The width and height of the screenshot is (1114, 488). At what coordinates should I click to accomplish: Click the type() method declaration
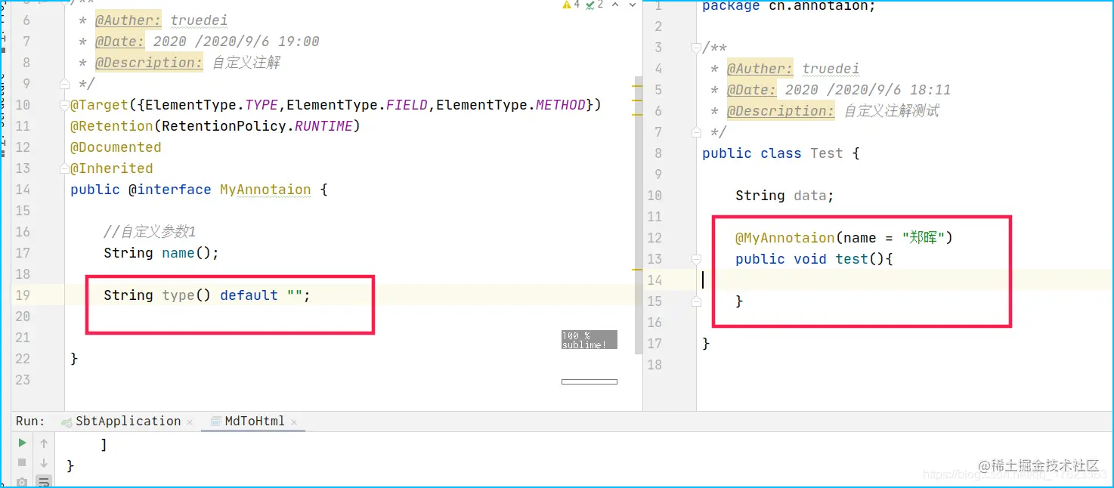point(207,295)
